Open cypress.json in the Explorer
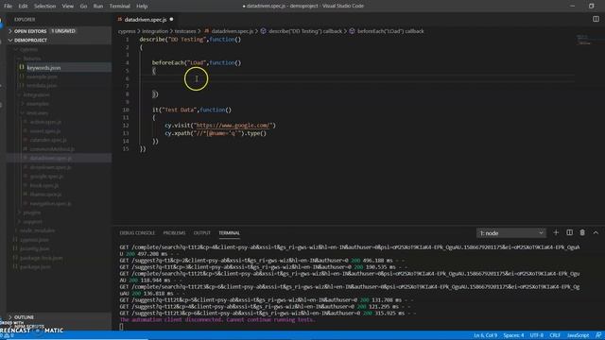The image size is (605, 340). coord(34,240)
